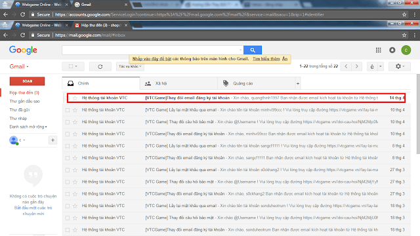Open Thư nháp drafts folder

click(18, 118)
